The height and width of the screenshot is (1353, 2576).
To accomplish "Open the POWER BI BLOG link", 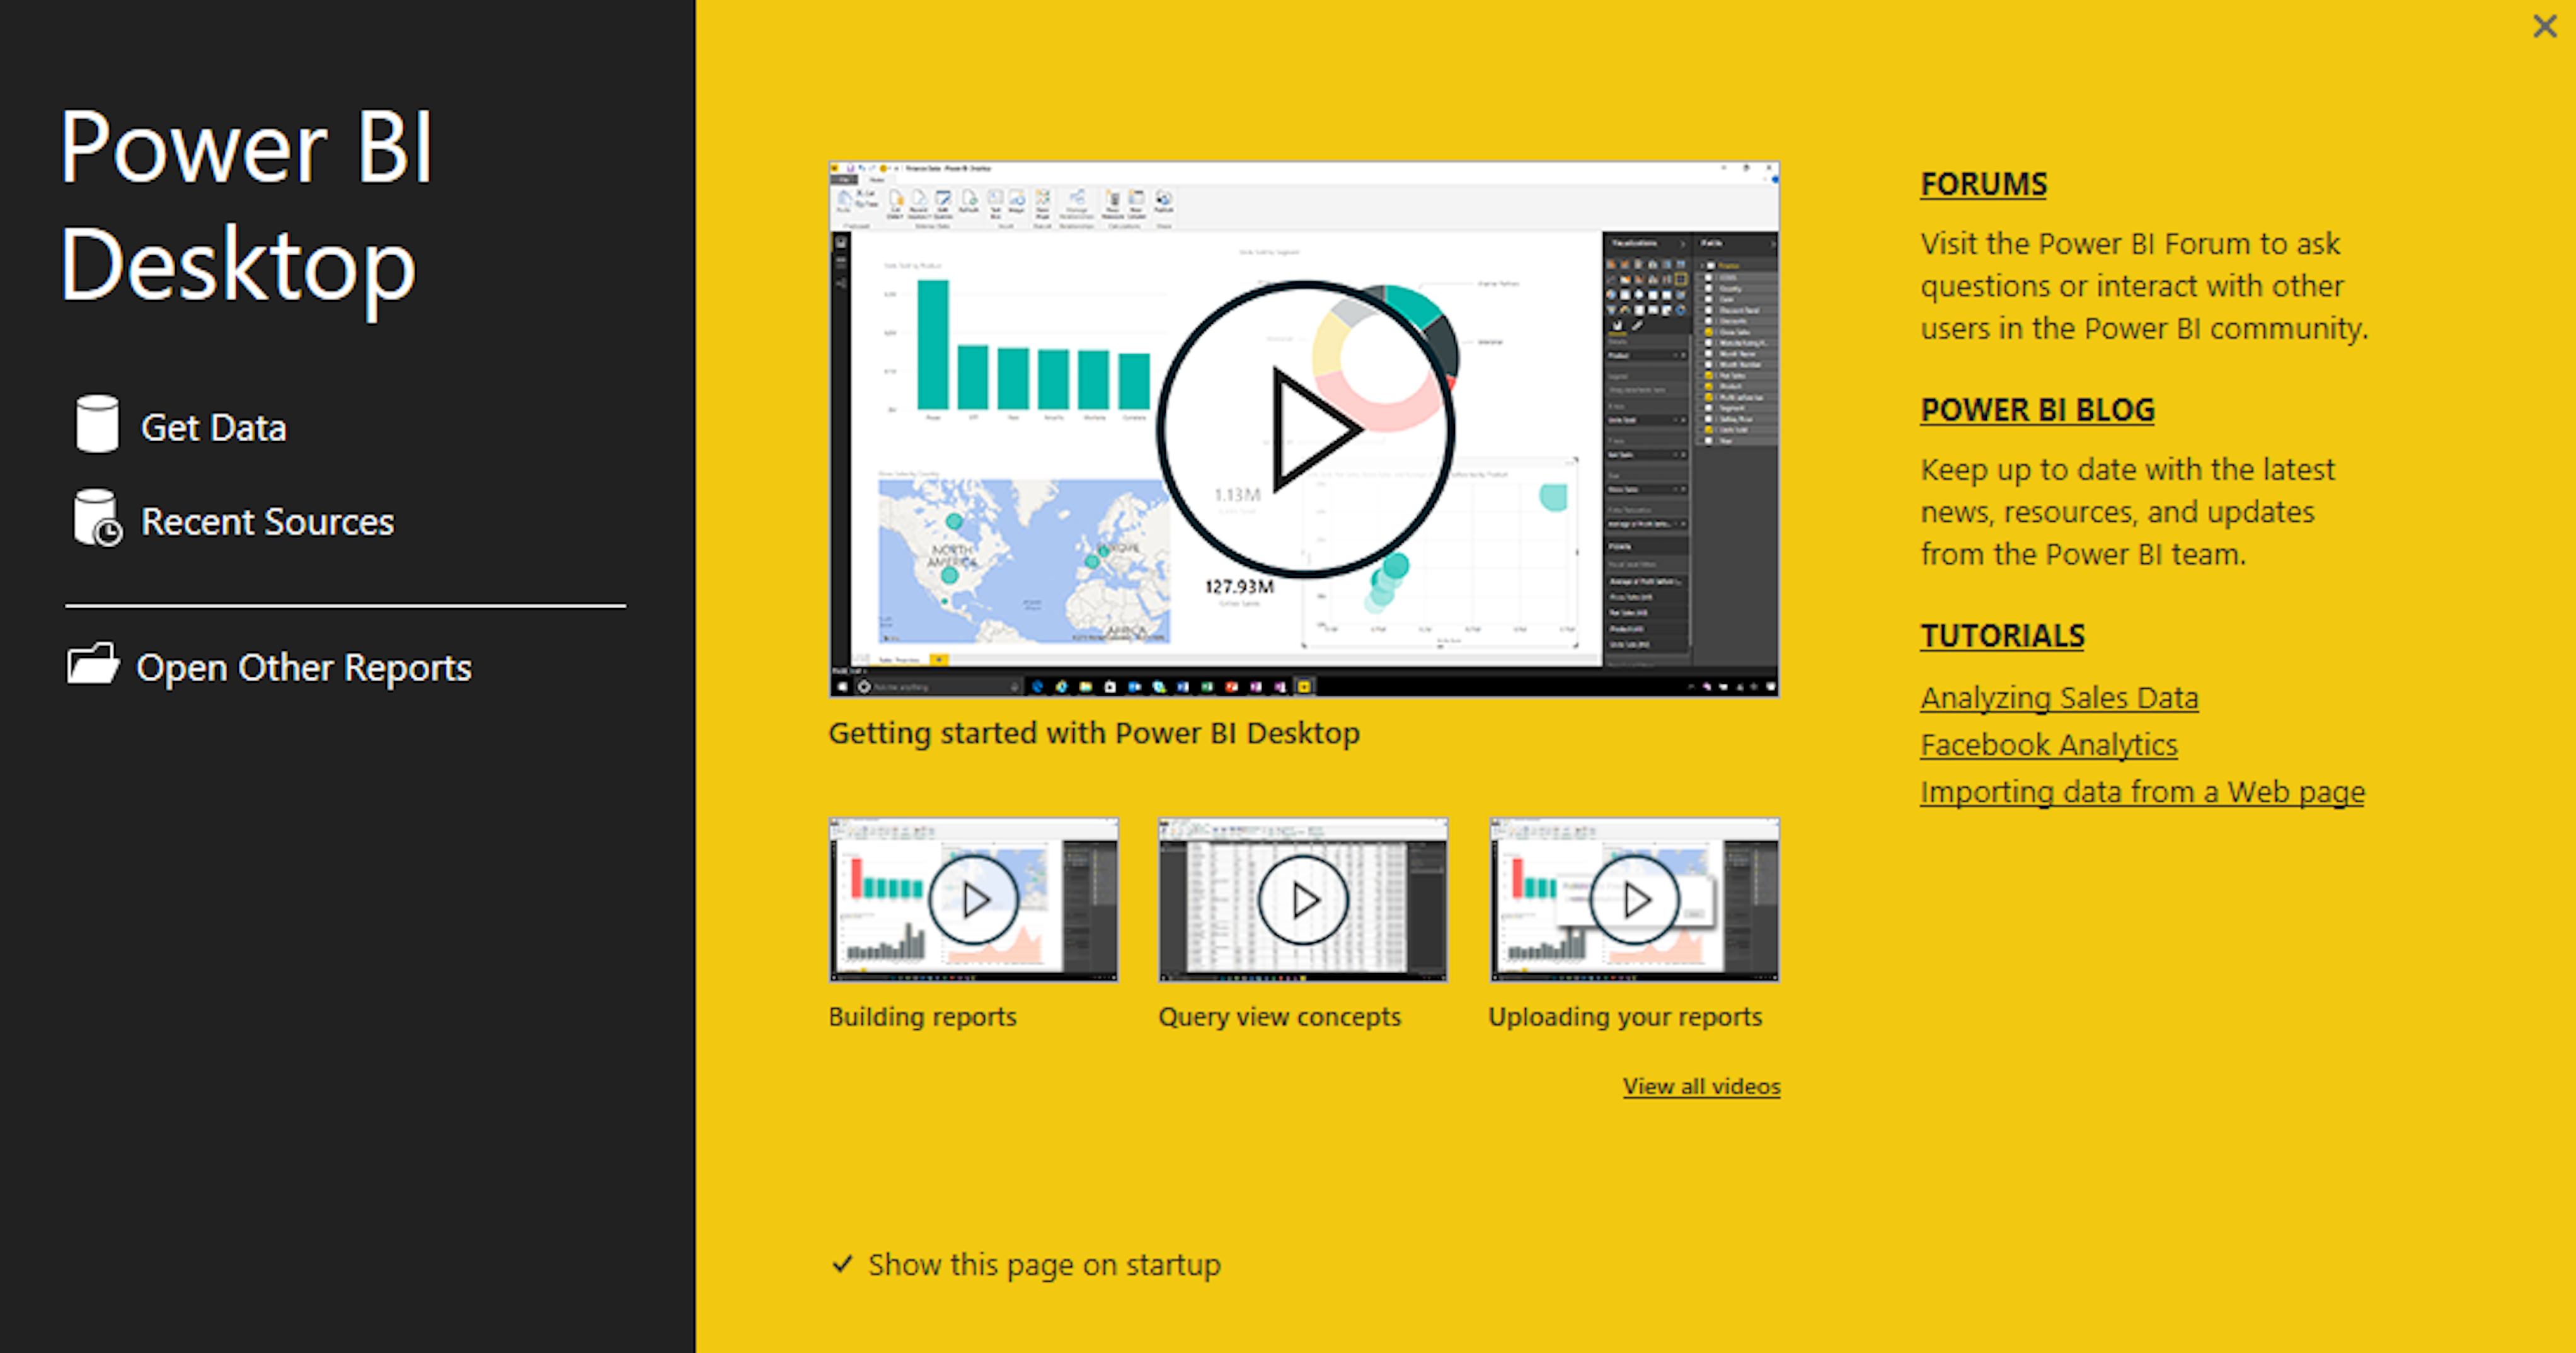I will point(2037,409).
